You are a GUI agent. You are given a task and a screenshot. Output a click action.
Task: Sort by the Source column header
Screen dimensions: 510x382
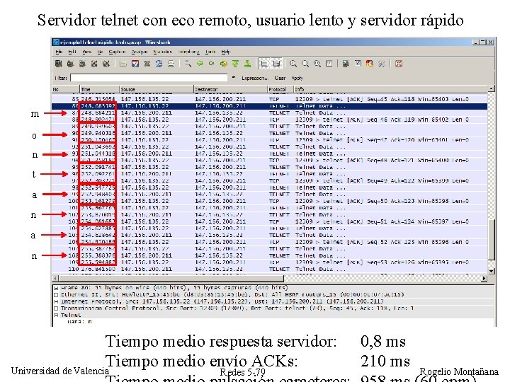pyautogui.click(x=157, y=89)
